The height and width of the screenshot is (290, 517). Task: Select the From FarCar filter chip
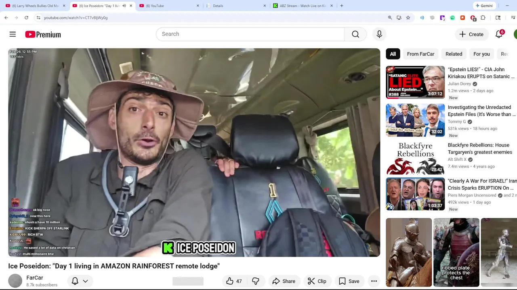point(420,54)
